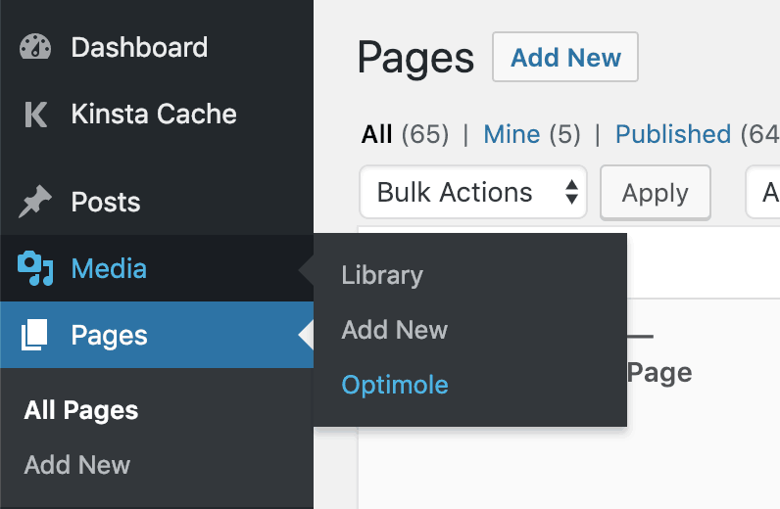
Task: Click the Media camera and music icon
Action: coord(35,268)
